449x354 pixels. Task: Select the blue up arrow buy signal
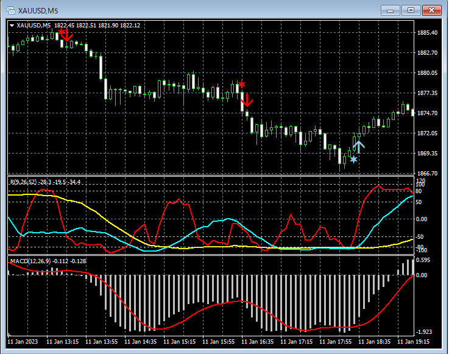358,146
